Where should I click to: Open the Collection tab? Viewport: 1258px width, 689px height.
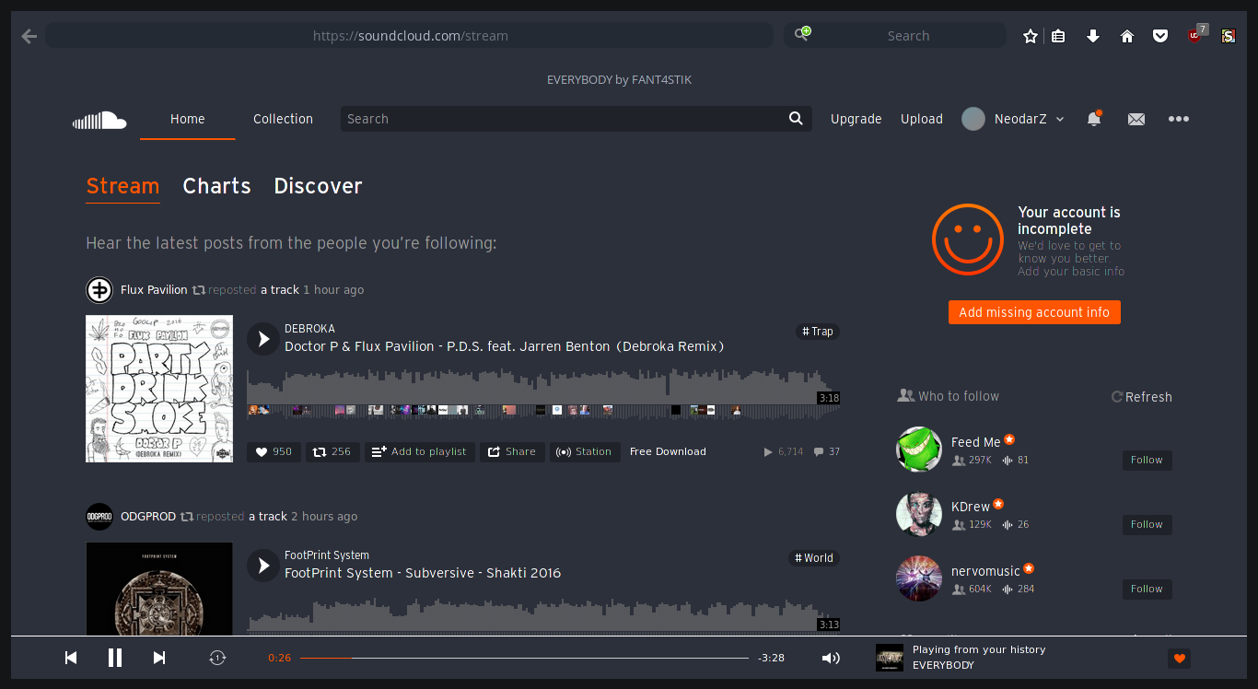(283, 119)
